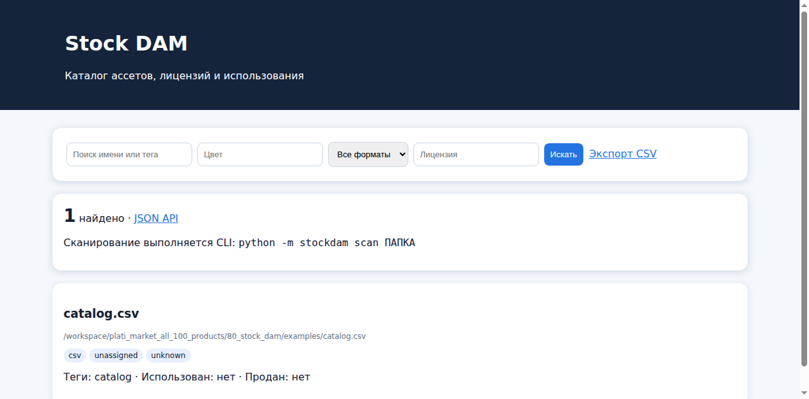Click the Теги: catalog info line
The image size is (809, 399).
pyautogui.click(x=187, y=377)
